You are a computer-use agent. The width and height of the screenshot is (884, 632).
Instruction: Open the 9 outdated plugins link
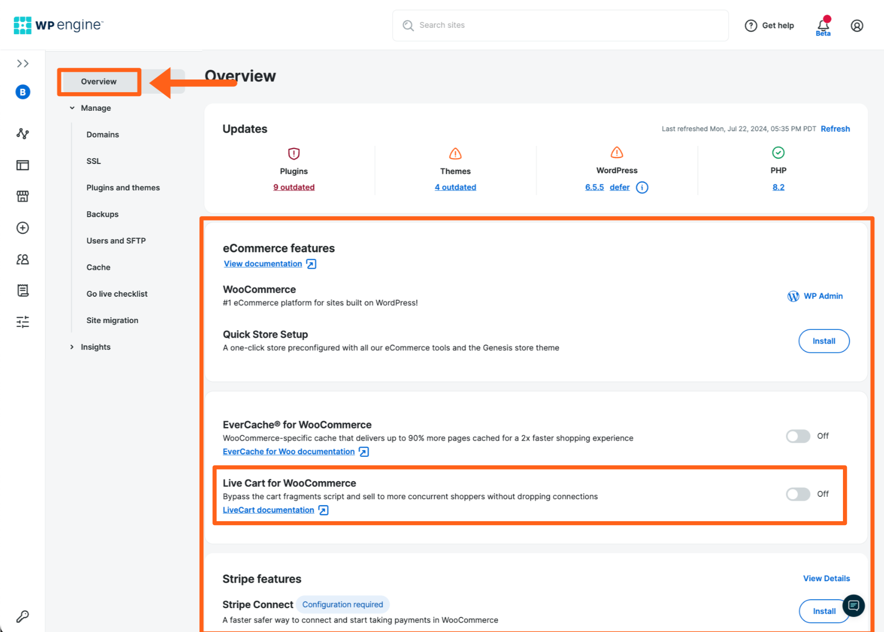point(294,187)
